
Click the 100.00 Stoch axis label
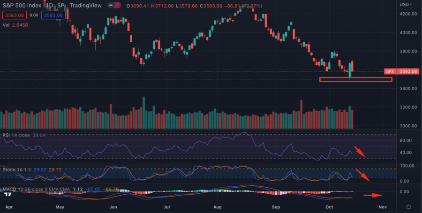pos(407,166)
